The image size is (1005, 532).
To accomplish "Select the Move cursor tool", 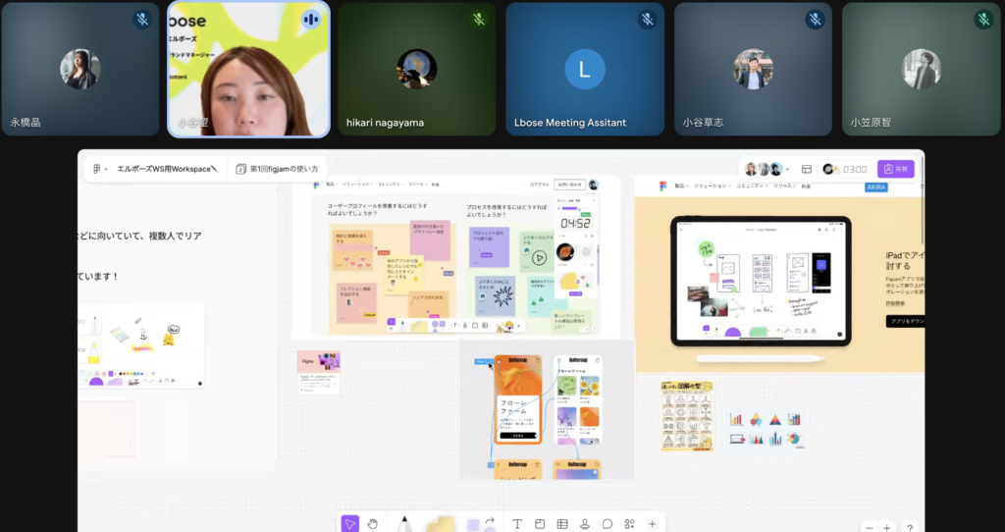I will (x=350, y=523).
